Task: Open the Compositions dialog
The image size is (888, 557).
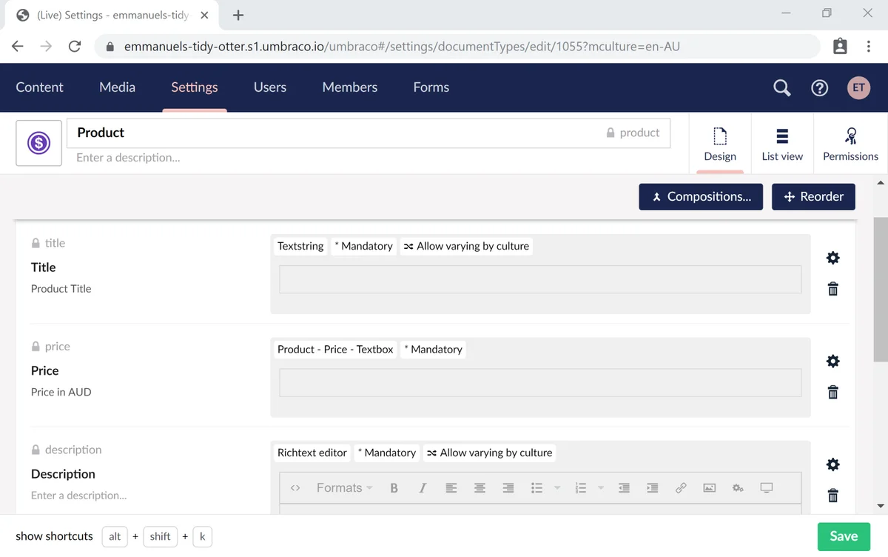Action: coord(701,196)
